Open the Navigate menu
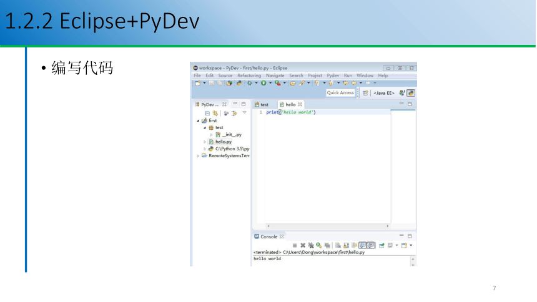This screenshot has height=302, width=537. (x=275, y=75)
